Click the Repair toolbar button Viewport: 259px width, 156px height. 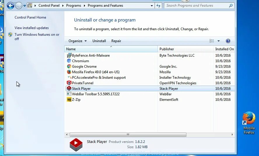(x=116, y=41)
